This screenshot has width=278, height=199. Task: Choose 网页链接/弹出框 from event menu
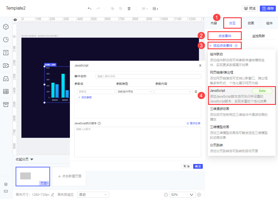241,78
